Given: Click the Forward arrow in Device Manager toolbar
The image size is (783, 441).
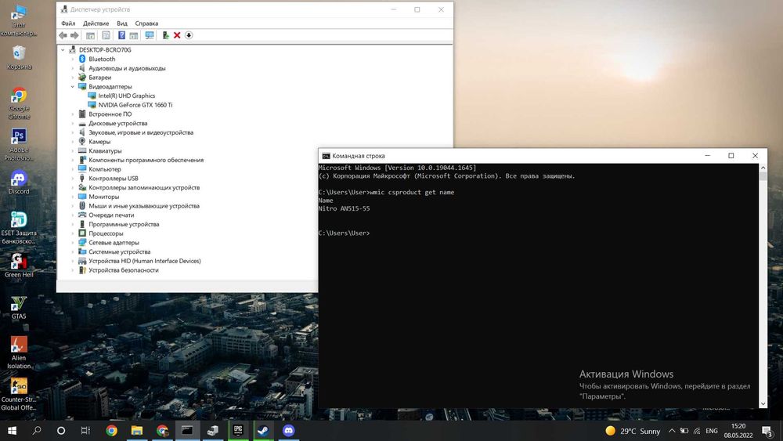Looking at the screenshot, I should pyautogui.click(x=74, y=35).
